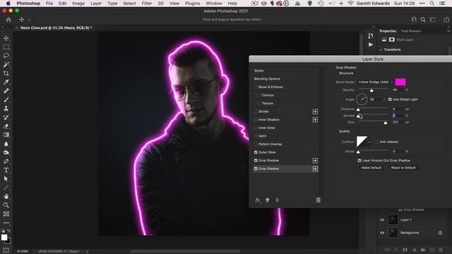Select the Pen tool
The image size is (452, 254).
6,162
